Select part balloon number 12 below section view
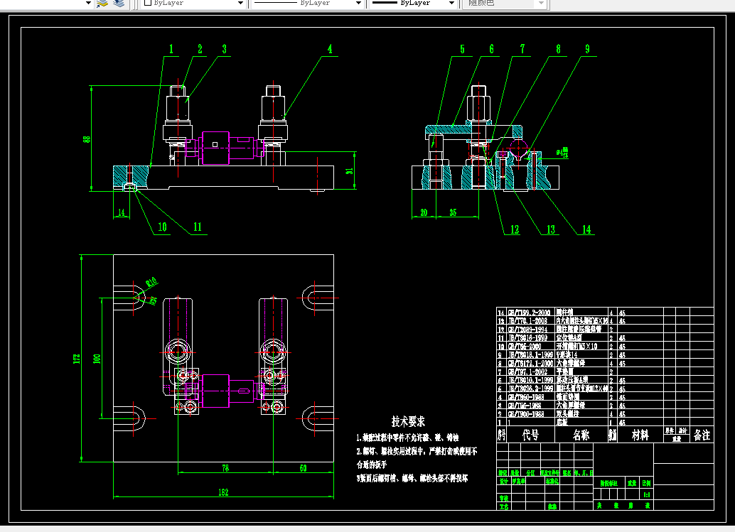The height and width of the screenshot is (532, 735). pyautogui.click(x=515, y=229)
